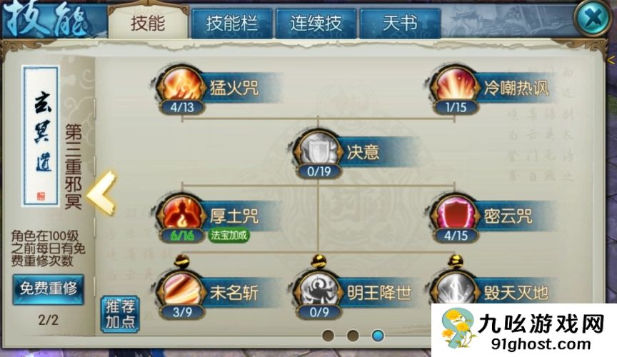Select the 猛火咒 fire skill icon
Viewport: 617px width, 357px height.
181,86
